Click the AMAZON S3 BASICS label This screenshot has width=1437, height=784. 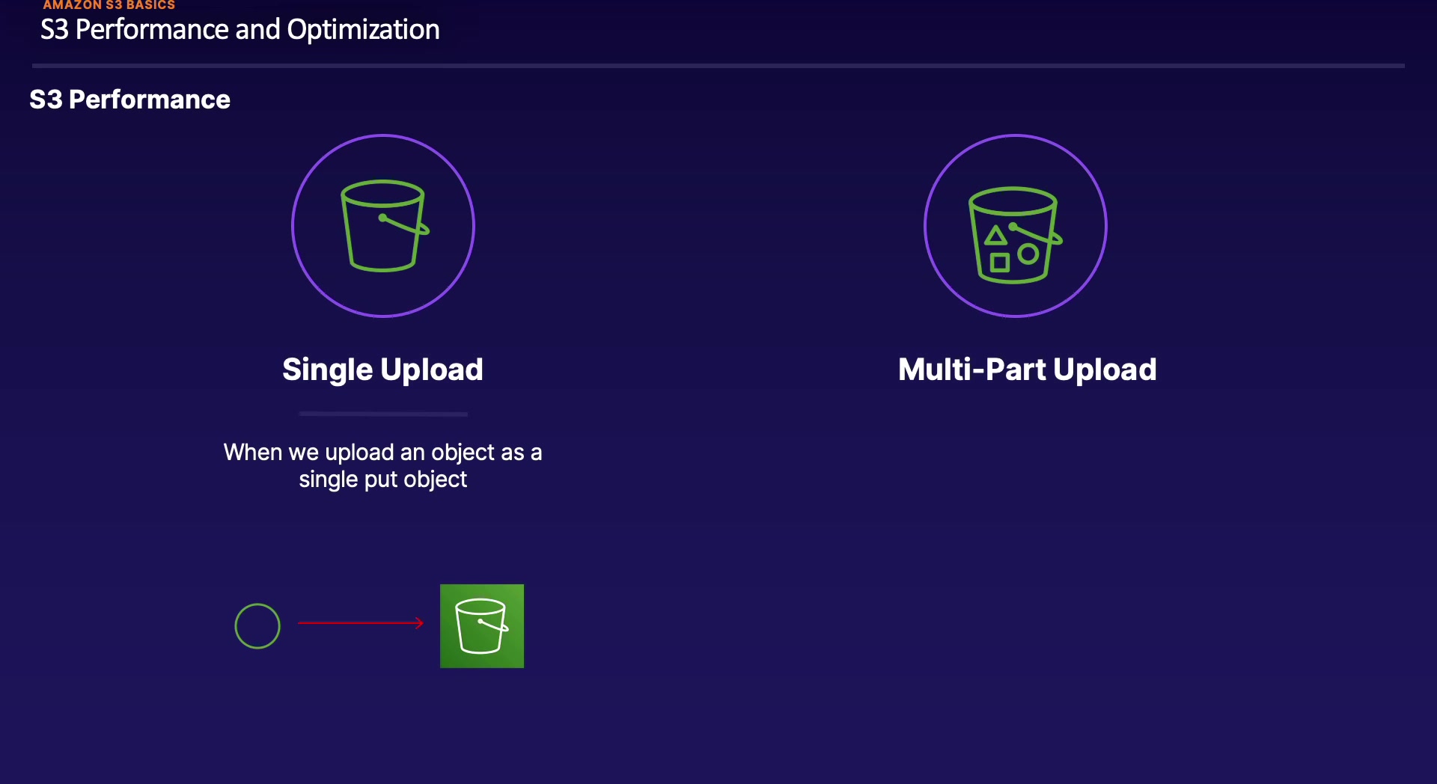coord(109,4)
